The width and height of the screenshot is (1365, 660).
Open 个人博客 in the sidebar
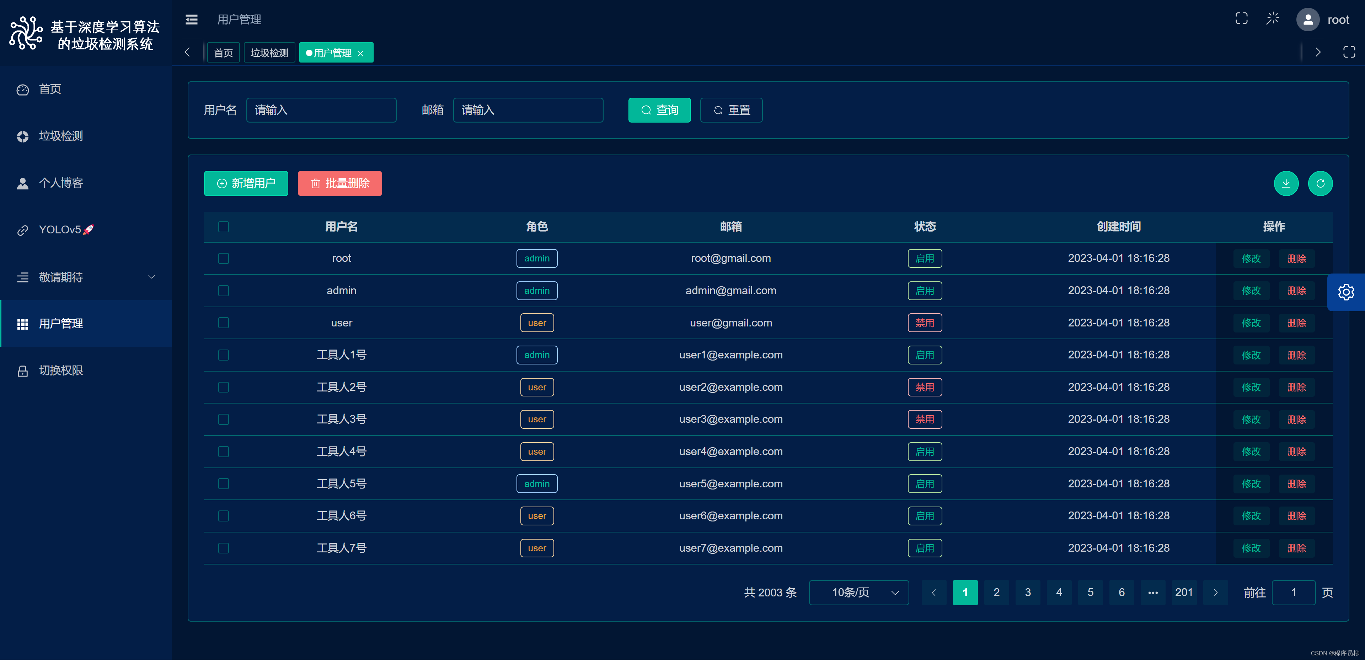[x=86, y=183]
